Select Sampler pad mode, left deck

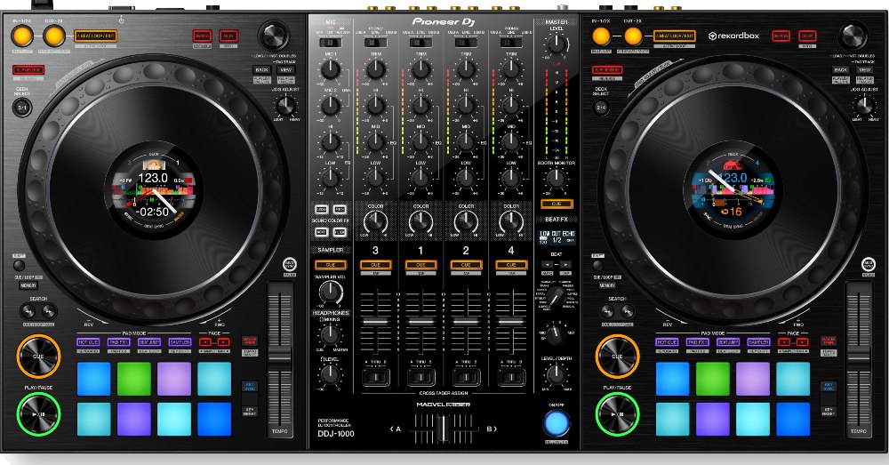pyautogui.click(x=180, y=342)
